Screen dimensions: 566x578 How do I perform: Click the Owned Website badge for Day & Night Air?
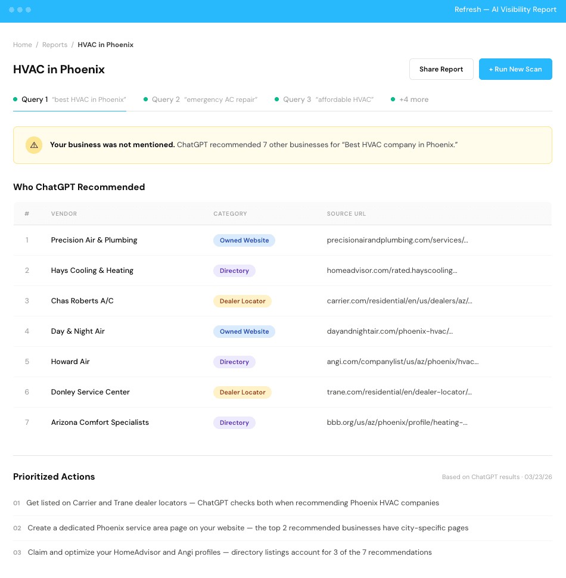pyautogui.click(x=244, y=331)
